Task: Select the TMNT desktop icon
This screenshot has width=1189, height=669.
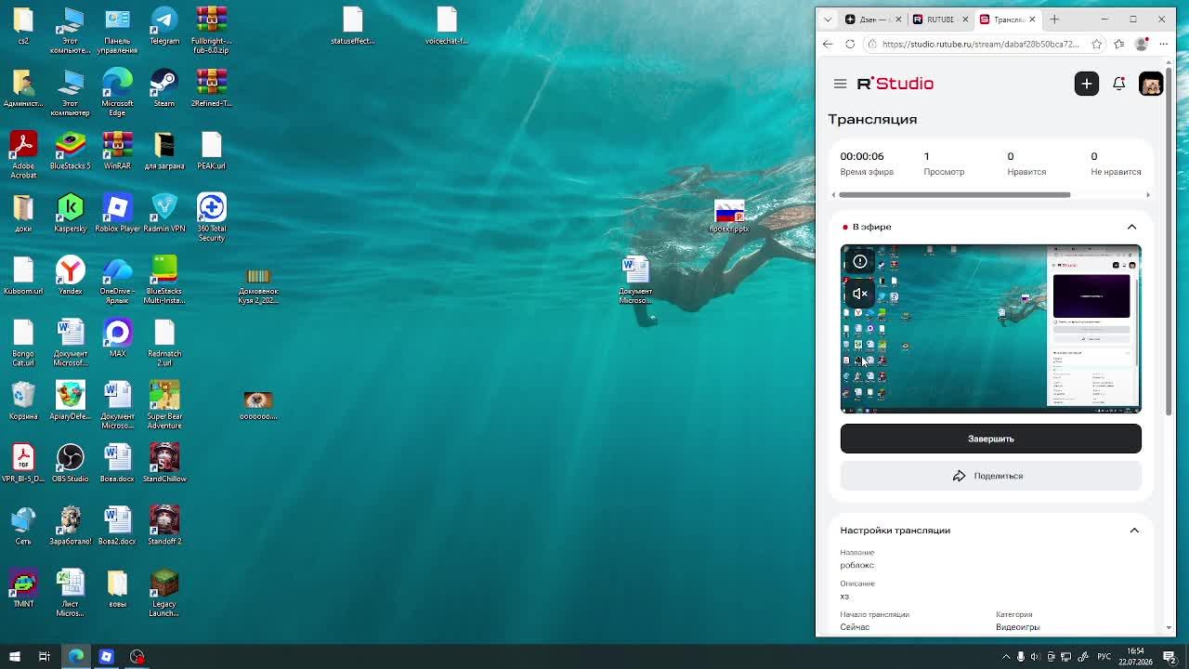Action: [23, 588]
